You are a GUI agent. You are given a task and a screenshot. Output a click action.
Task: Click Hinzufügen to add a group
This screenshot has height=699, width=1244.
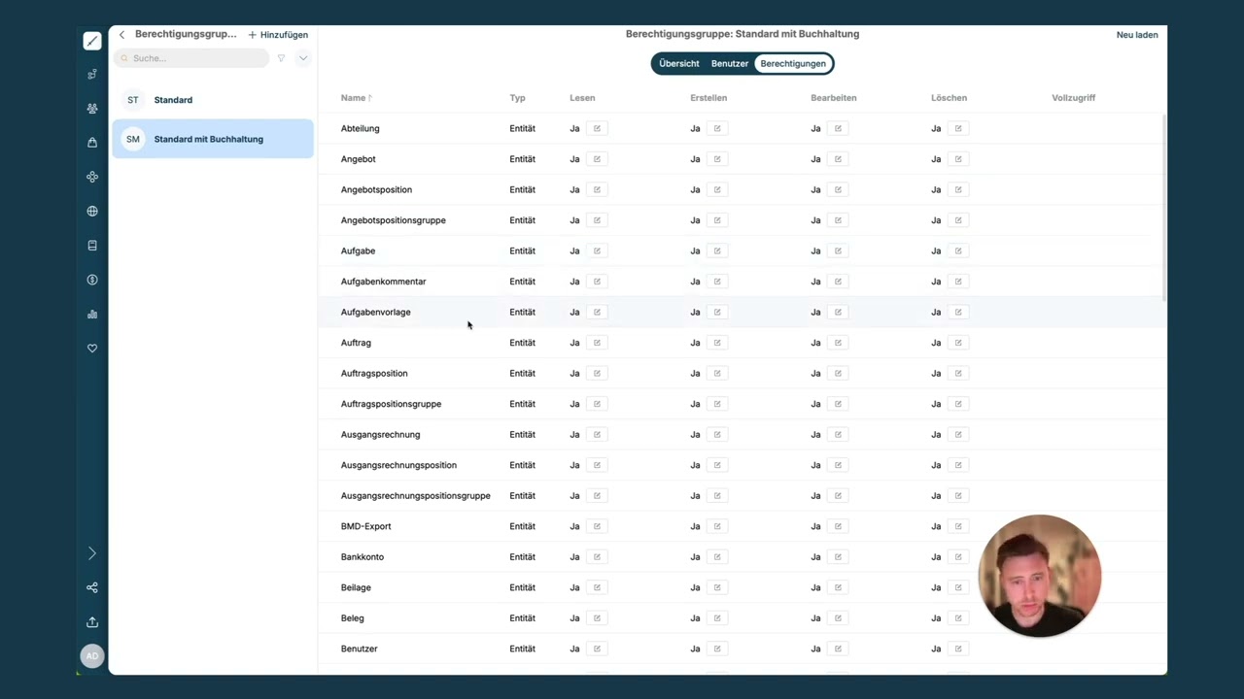(x=278, y=35)
